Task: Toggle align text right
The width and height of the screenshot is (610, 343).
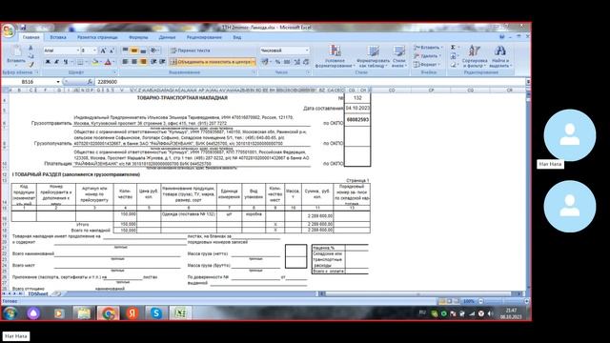Action: tap(143, 62)
